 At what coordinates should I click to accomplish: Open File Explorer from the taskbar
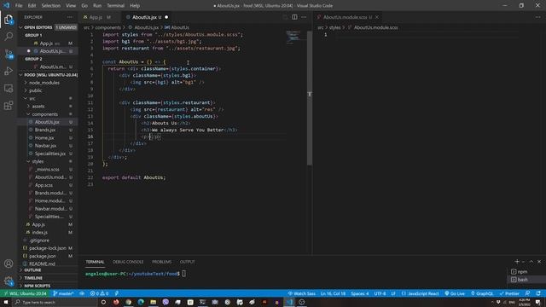click(x=154, y=302)
